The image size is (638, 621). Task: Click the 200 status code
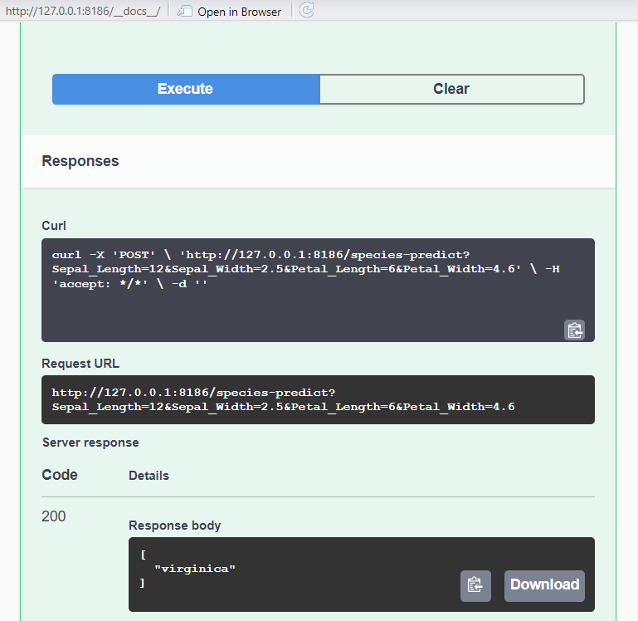click(54, 516)
